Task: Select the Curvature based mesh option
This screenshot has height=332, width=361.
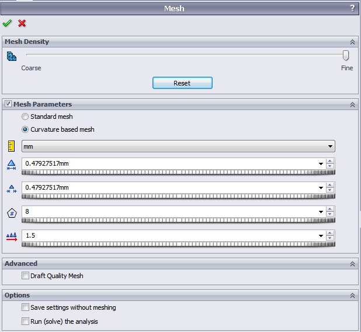Action: point(25,129)
